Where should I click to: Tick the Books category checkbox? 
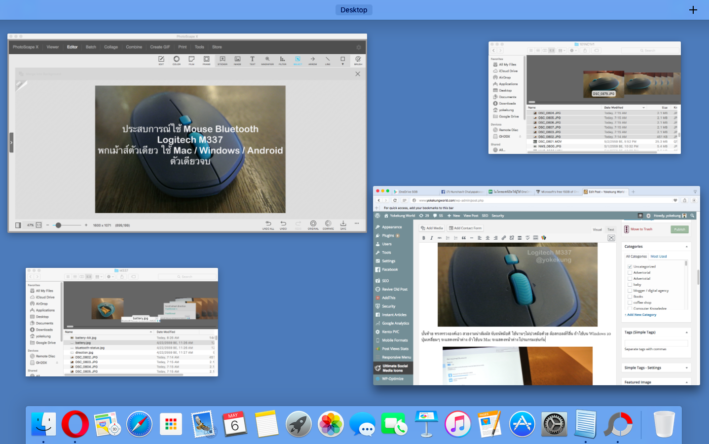point(630,296)
